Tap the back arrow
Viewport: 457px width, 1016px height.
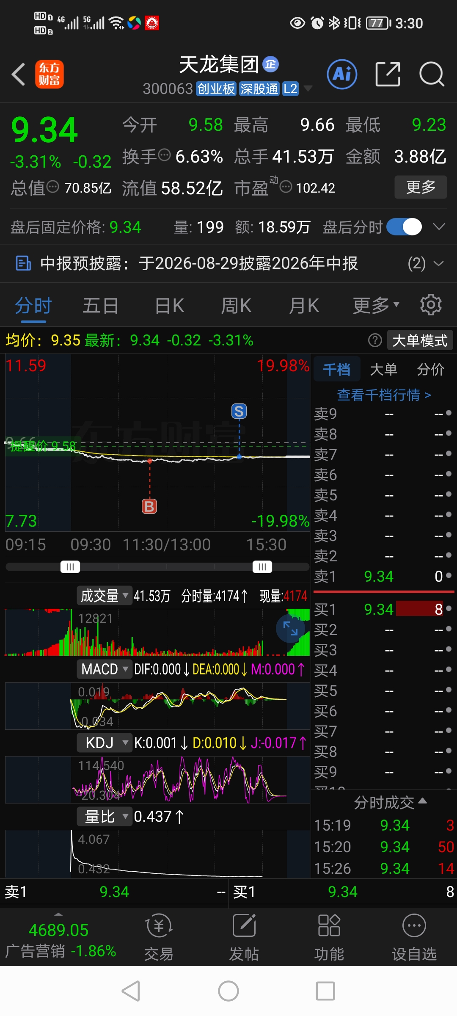pos(18,75)
